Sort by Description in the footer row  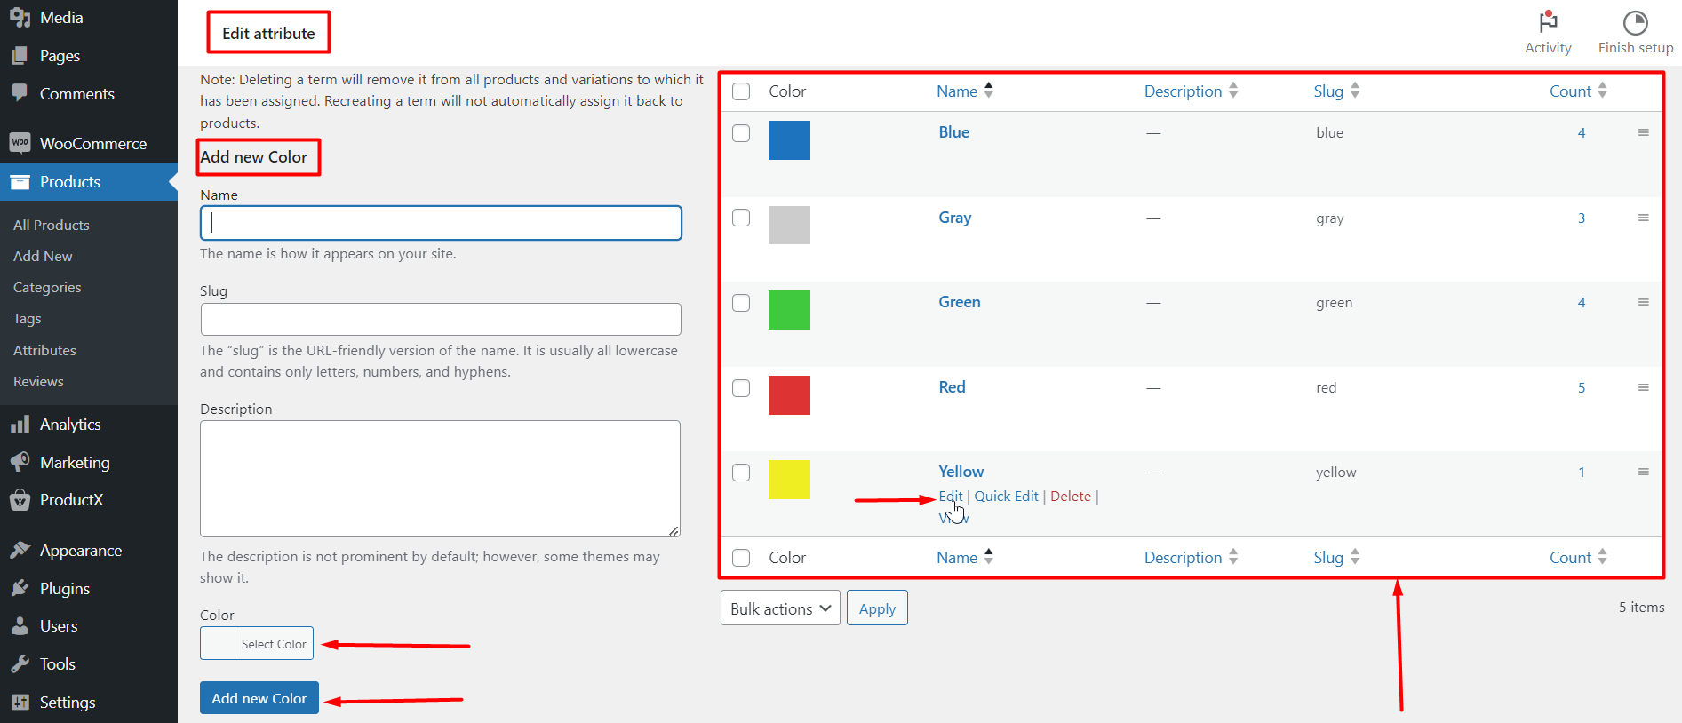(x=1191, y=557)
